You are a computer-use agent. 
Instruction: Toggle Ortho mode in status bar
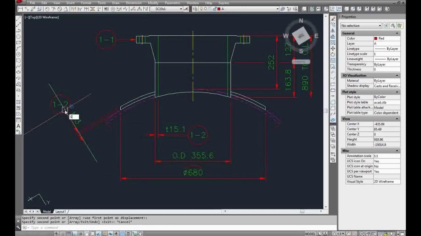coord(75,234)
